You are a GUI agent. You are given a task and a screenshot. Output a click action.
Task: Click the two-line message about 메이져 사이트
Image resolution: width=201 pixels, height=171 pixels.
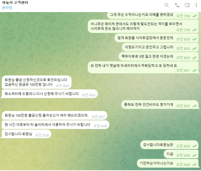143,26
